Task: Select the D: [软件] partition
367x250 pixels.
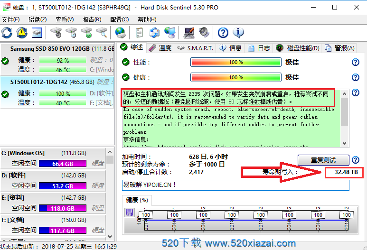Action: [x=53, y=181]
